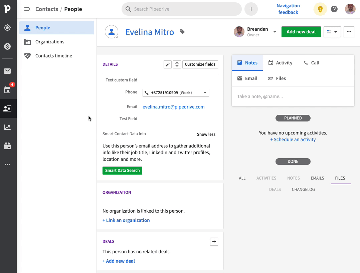Click the label tag icon next to name
The height and width of the screenshot is (273, 360).
pos(182,32)
